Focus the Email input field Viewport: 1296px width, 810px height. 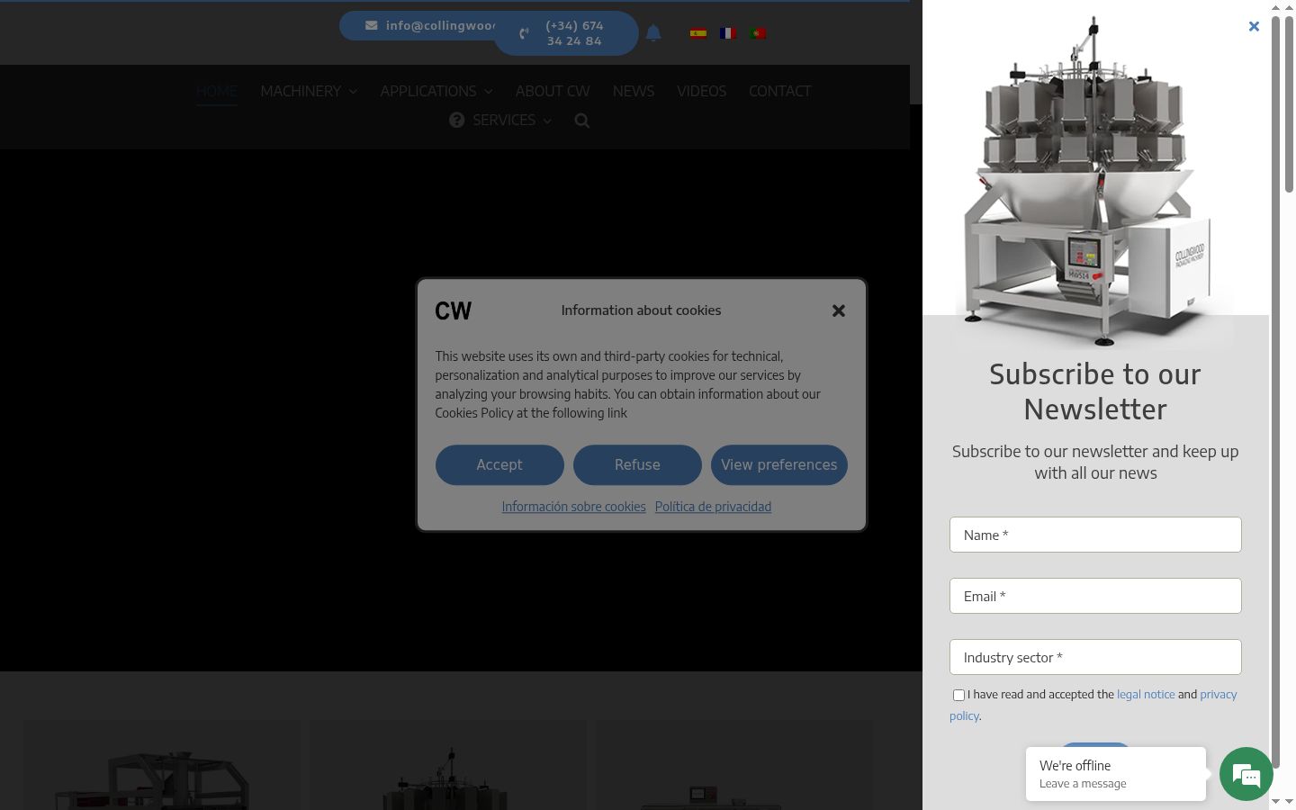click(1095, 596)
